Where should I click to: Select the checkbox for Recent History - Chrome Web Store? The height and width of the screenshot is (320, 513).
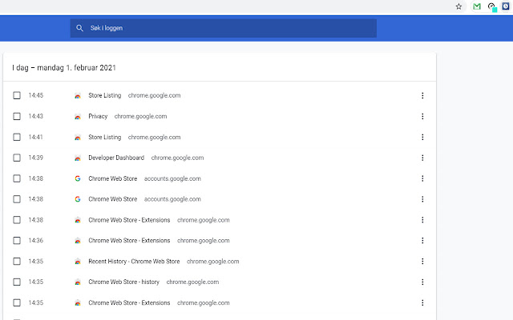tap(17, 262)
